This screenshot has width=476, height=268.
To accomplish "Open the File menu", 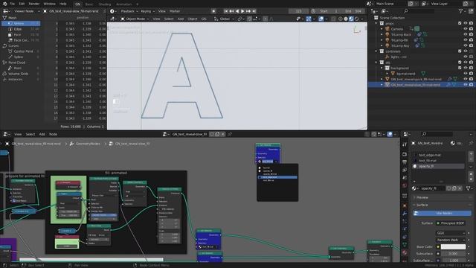I will click(12, 4).
